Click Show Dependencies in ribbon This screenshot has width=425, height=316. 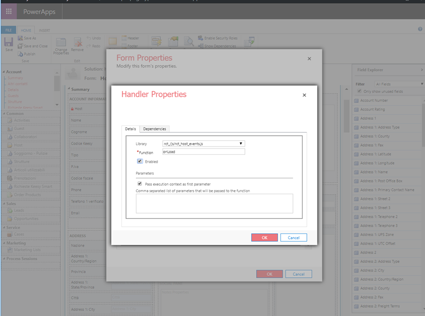click(x=217, y=46)
